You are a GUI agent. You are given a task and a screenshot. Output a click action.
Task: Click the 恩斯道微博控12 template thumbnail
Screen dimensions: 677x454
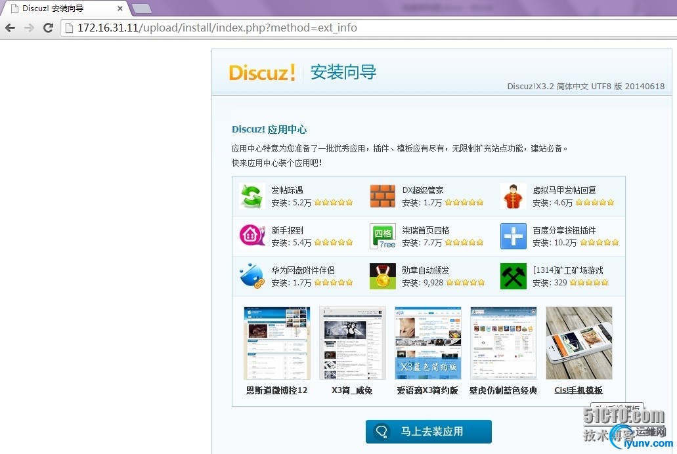[276, 343]
